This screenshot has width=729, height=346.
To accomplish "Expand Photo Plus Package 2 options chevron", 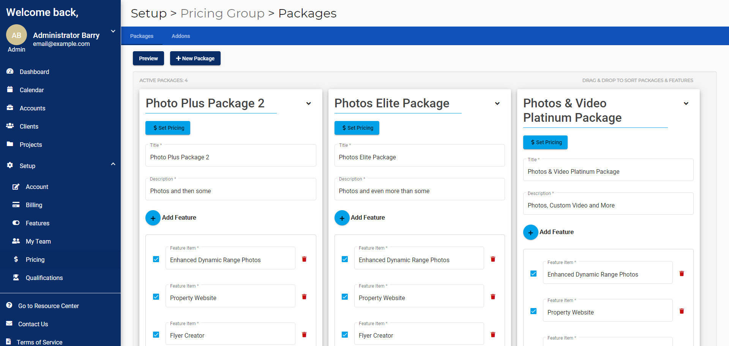I will [309, 103].
